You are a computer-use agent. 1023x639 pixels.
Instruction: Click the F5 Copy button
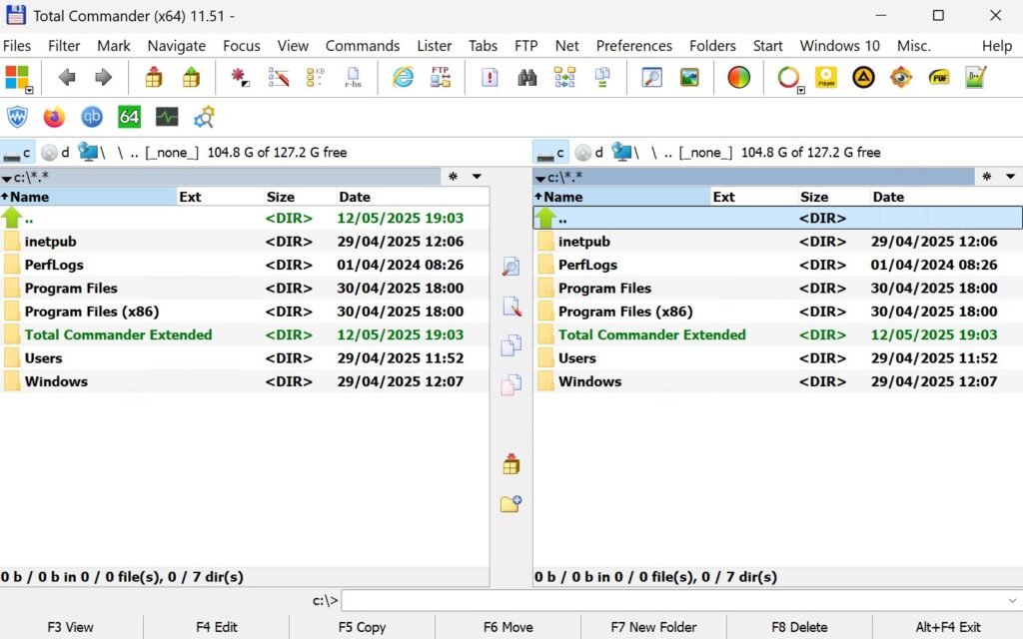pyautogui.click(x=362, y=627)
